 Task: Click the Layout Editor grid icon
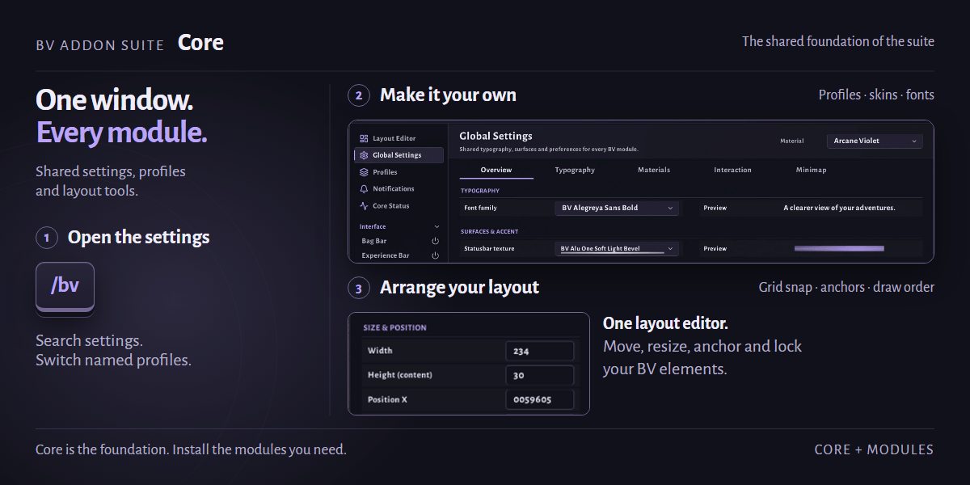364,138
